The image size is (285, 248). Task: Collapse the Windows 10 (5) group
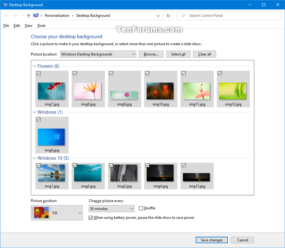point(35,158)
